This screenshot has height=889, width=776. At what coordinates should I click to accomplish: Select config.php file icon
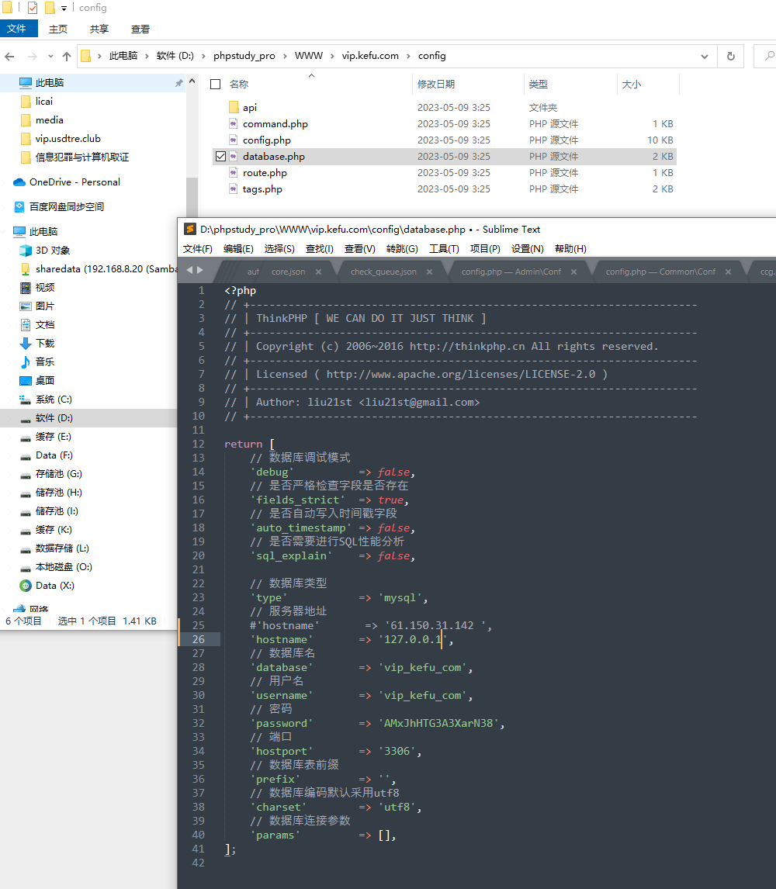pos(233,140)
